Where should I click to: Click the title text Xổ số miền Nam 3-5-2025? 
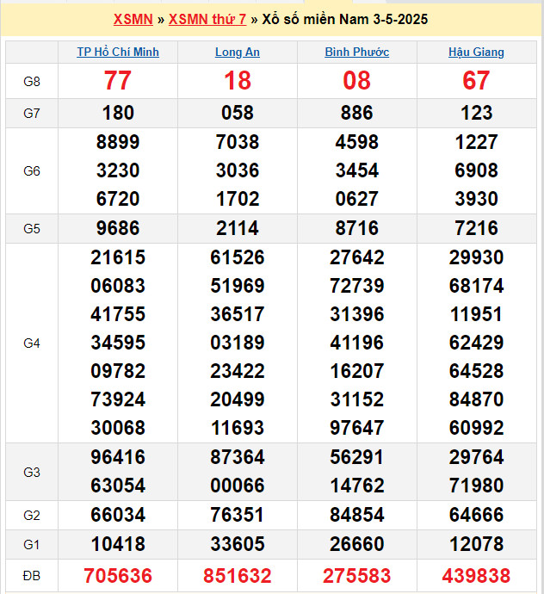(344, 19)
